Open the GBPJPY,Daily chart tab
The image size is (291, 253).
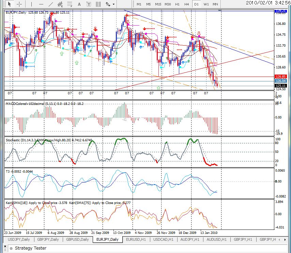(x=48, y=239)
